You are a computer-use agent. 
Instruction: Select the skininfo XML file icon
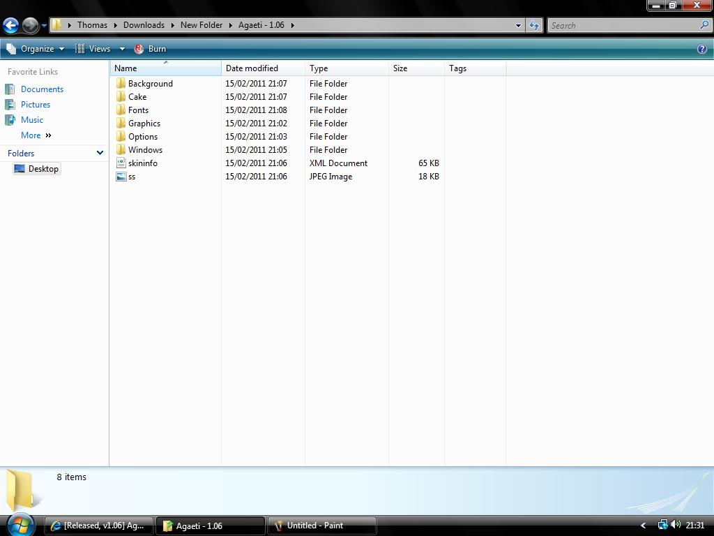[121, 163]
